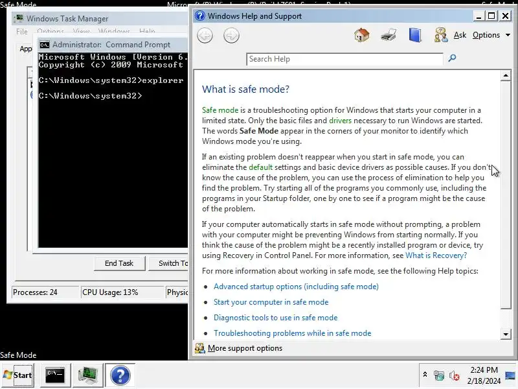Open the green 'Safe mode' definition link

(x=220, y=110)
